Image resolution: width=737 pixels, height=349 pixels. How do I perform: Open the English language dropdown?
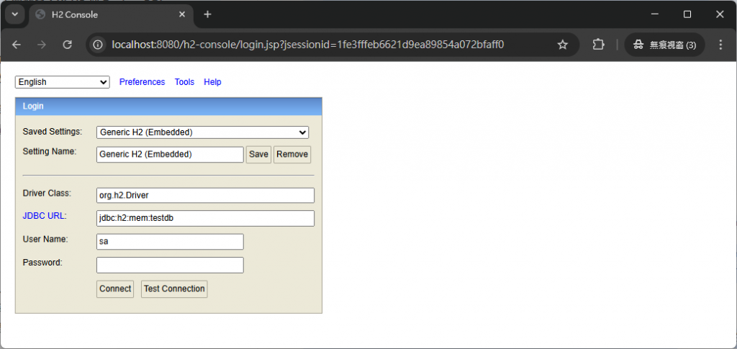click(x=63, y=82)
